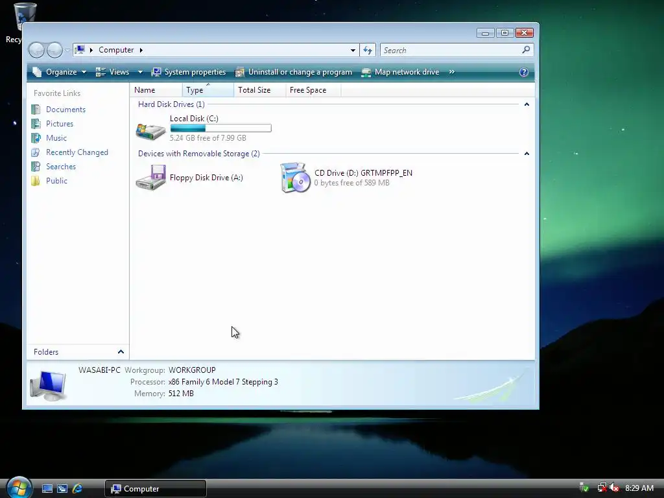Click the Music icon in sidebar
This screenshot has height=498, width=664.
point(36,138)
